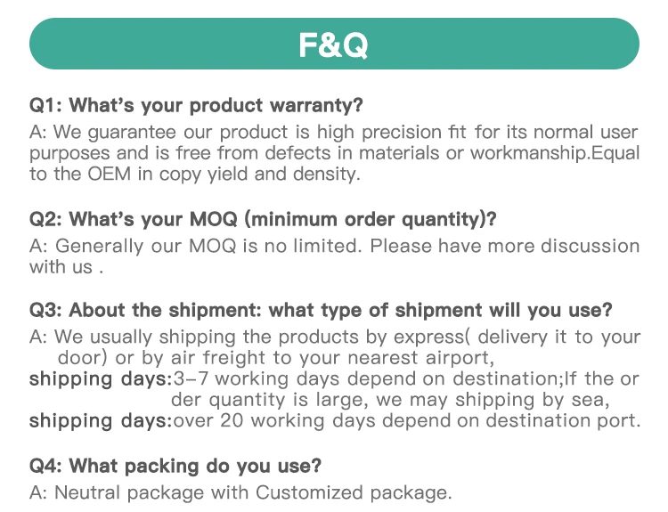Image resolution: width=668 pixels, height=512 pixels.
Task: Click the 'with us .' text line
Action: (67, 266)
